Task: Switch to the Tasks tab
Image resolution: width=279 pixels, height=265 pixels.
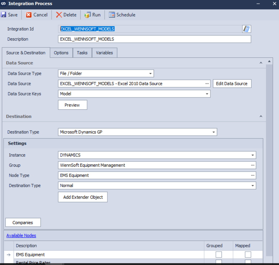Action: (82, 53)
